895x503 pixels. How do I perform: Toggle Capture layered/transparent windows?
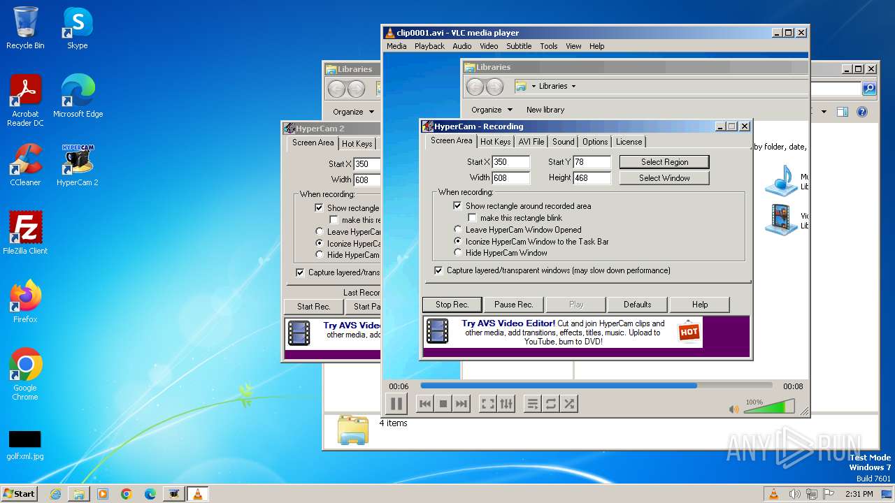click(x=438, y=270)
